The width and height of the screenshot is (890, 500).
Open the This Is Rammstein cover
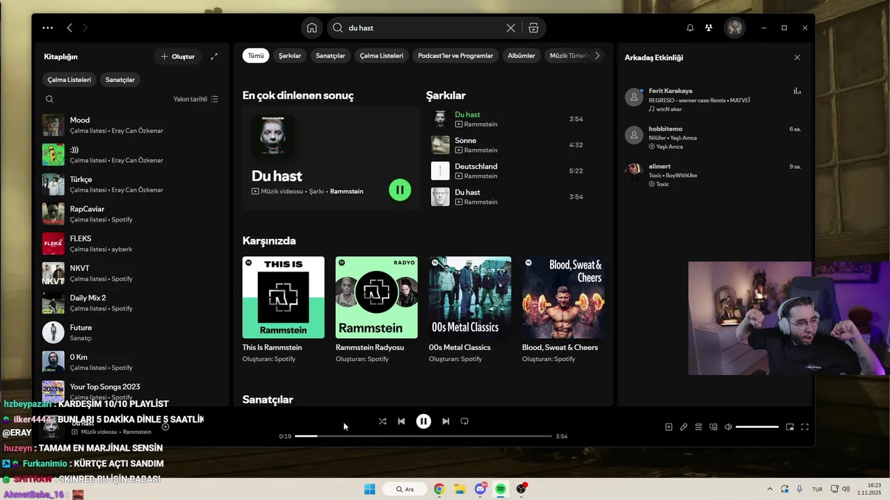pos(283,297)
